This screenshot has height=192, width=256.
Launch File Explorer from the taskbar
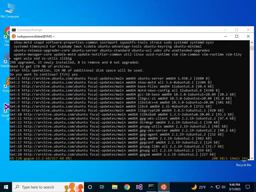tap(114, 187)
